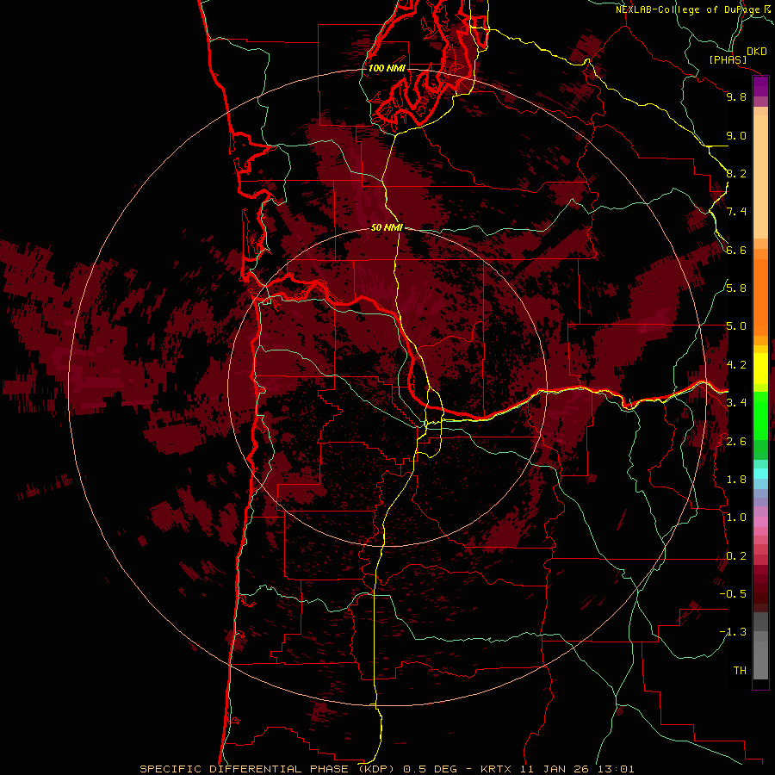
Task: Click the 9.8 scale value
Action: 736,96
